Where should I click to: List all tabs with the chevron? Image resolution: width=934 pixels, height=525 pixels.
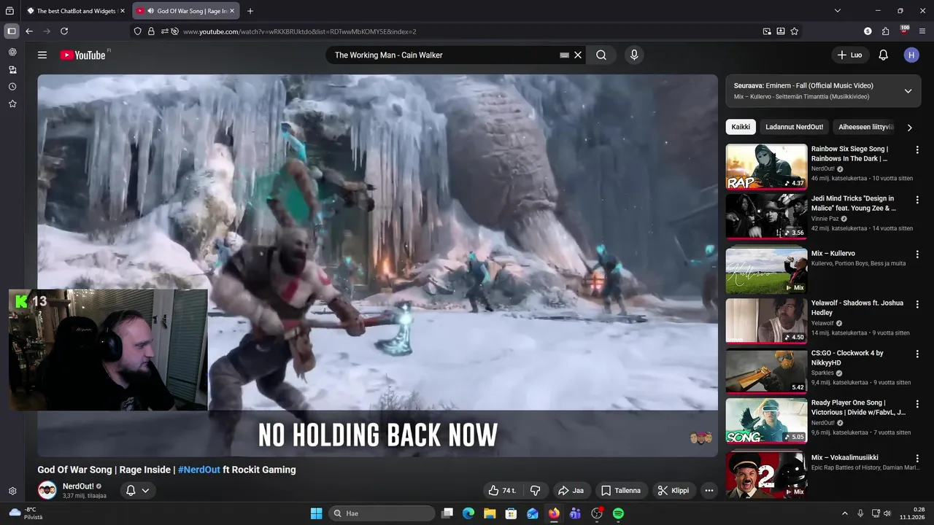click(838, 11)
